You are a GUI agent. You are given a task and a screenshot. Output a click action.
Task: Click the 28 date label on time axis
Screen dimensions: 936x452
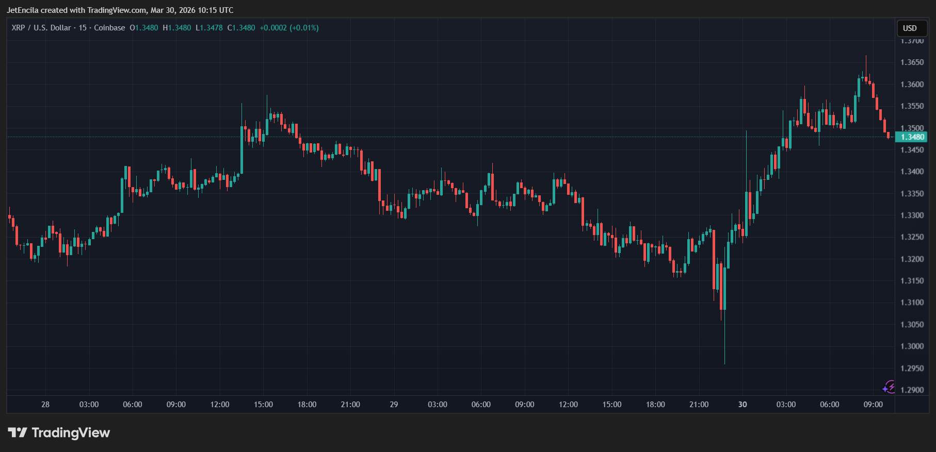pos(45,405)
